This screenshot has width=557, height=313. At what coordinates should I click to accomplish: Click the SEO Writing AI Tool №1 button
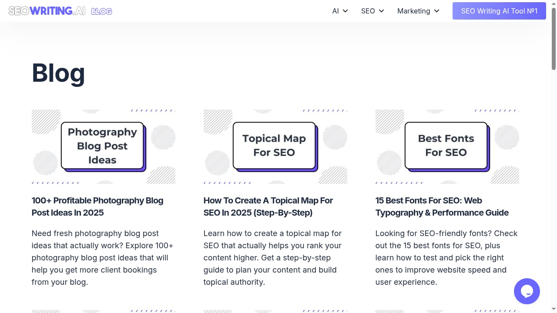[x=499, y=11]
